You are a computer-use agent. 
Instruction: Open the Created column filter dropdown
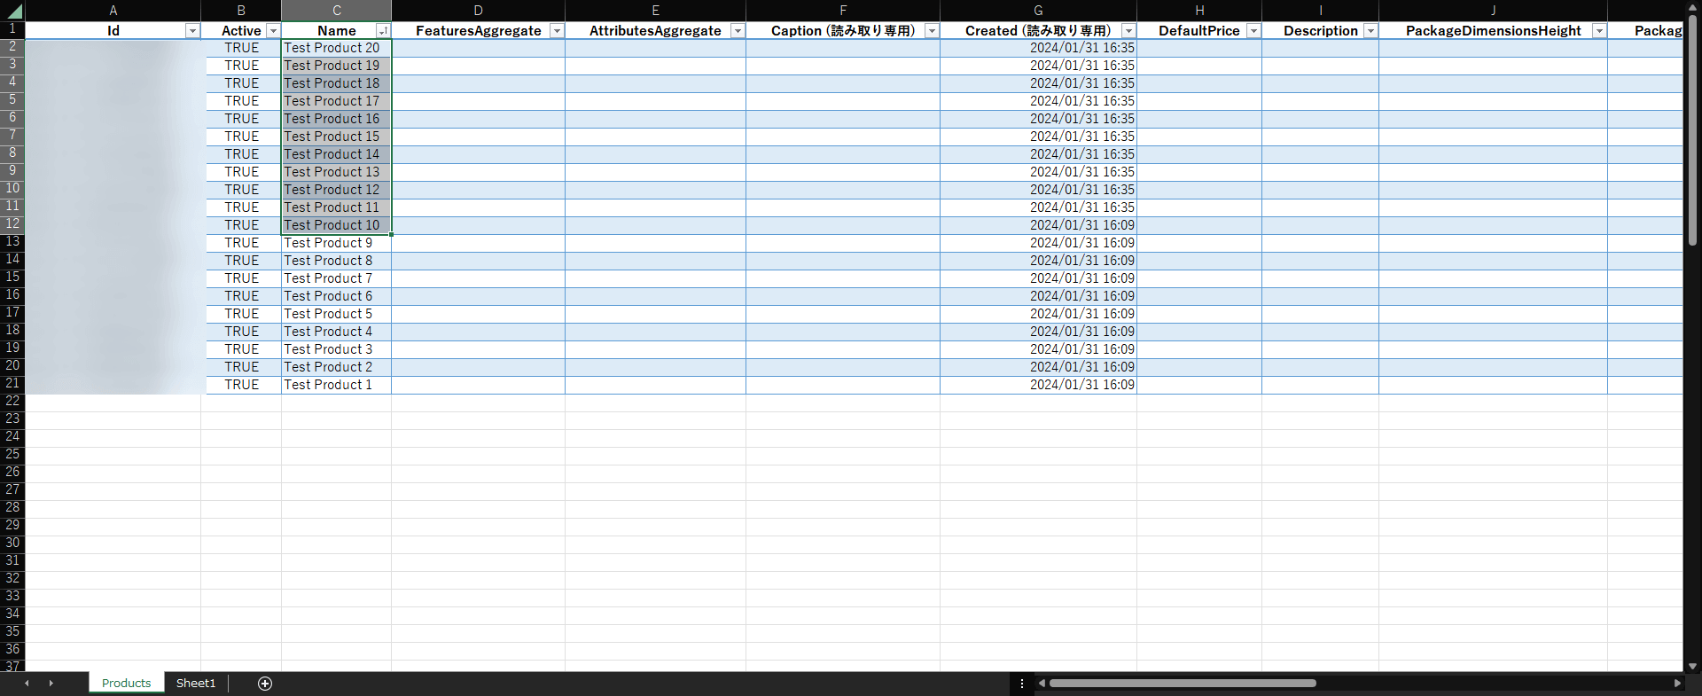(1128, 31)
